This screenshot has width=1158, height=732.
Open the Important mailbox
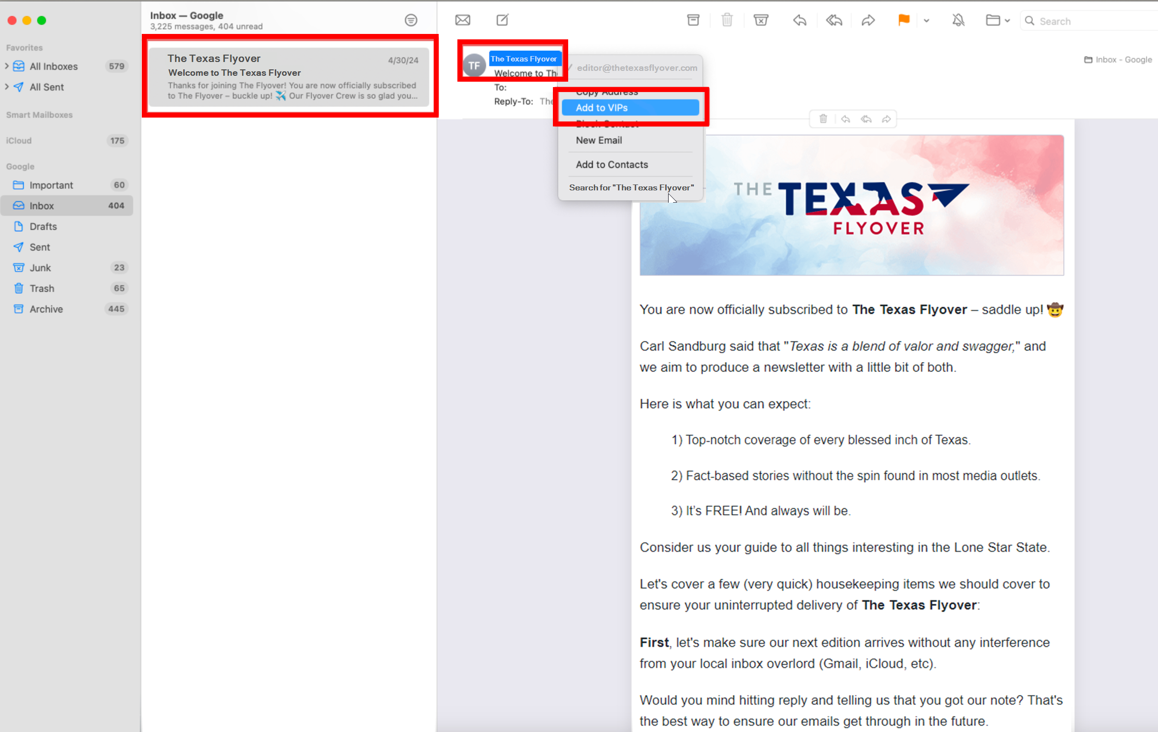click(66, 185)
